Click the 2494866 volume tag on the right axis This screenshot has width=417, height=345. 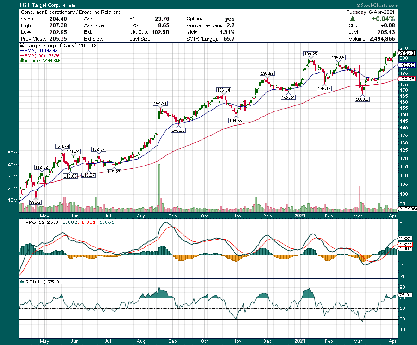[x=407, y=209]
